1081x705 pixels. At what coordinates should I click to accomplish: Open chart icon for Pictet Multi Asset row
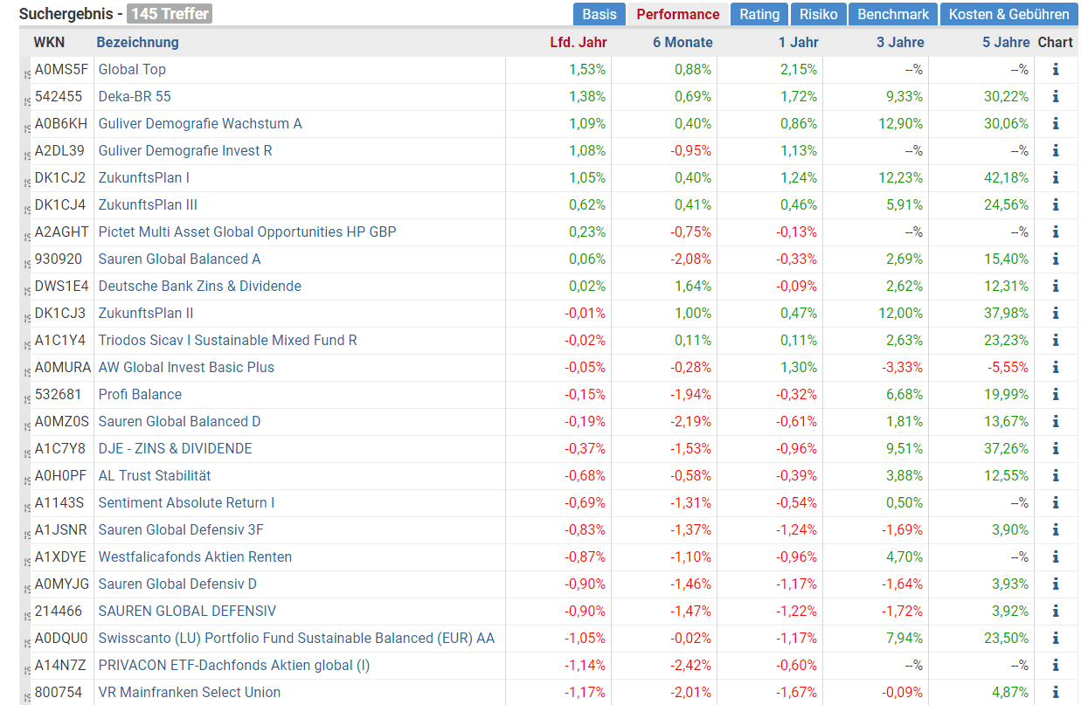tap(1056, 232)
